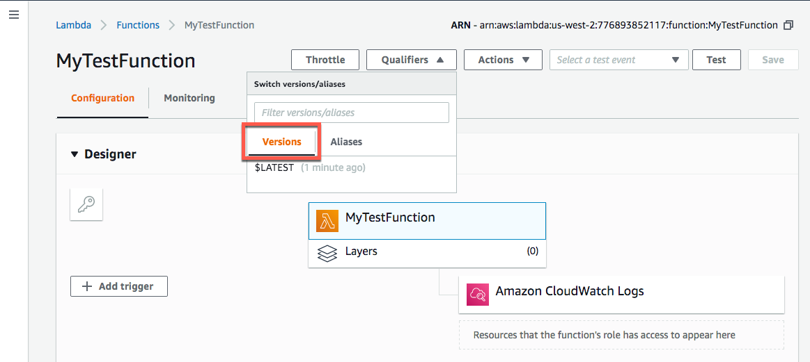Click the key permissions icon in Designer
This screenshot has height=362, width=810.
(x=86, y=204)
